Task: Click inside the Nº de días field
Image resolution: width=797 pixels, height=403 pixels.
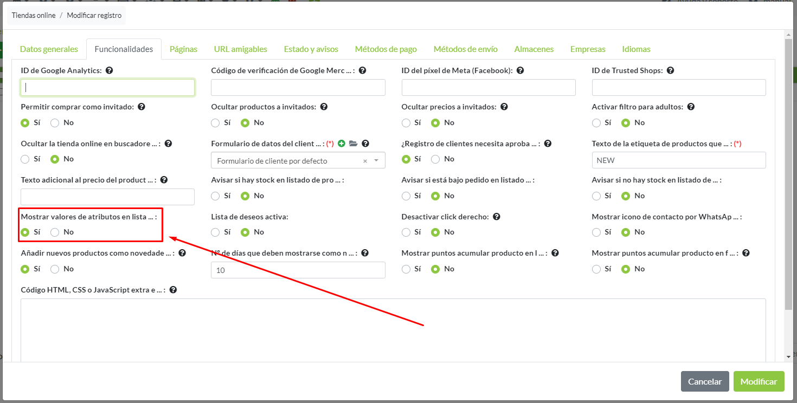Action: pyautogui.click(x=298, y=270)
